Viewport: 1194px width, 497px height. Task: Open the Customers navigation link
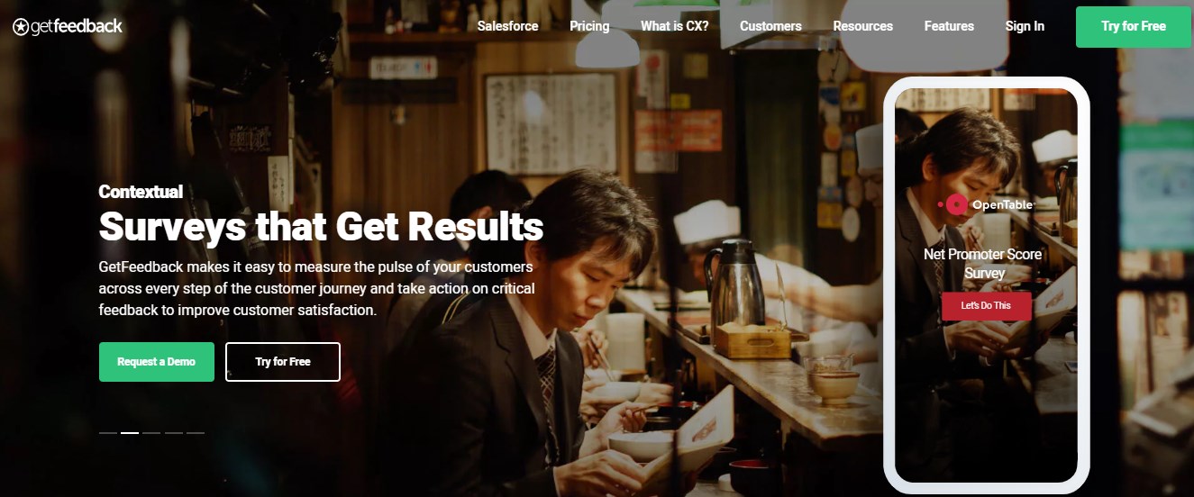770,26
